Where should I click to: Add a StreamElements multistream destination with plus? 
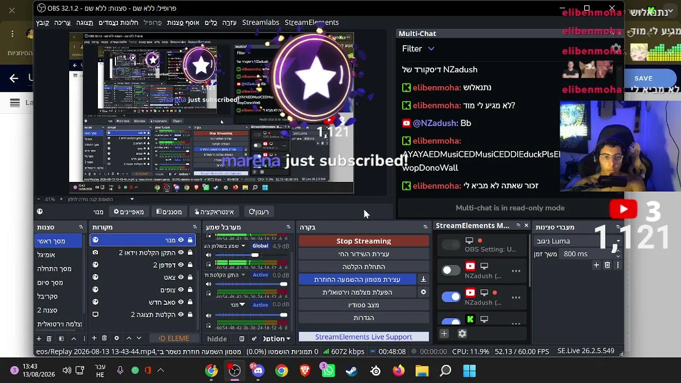coord(444,334)
